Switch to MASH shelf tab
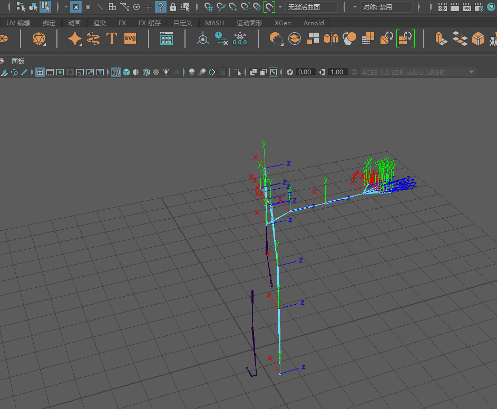Image resolution: width=497 pixels, height=409 pixels. pyautogui.click(x=215, y=23)
